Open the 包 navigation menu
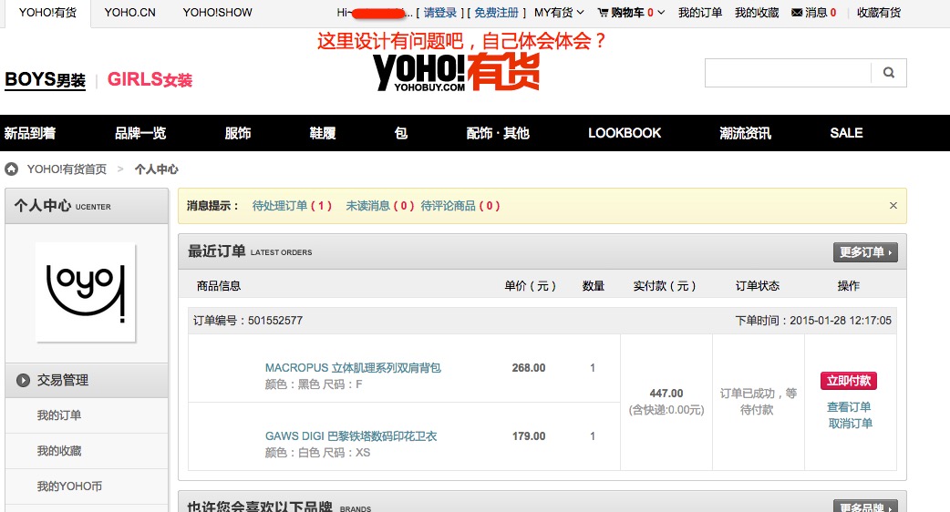 [401, 133]
